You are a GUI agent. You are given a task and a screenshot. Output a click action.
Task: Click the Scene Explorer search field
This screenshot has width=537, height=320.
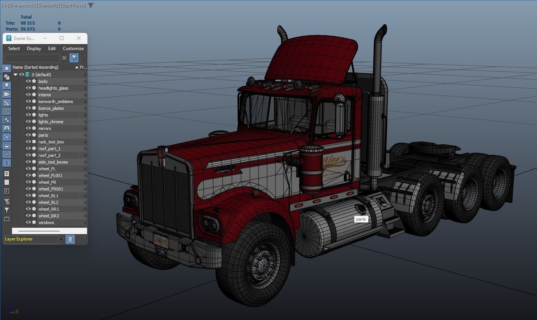(32, 58)
